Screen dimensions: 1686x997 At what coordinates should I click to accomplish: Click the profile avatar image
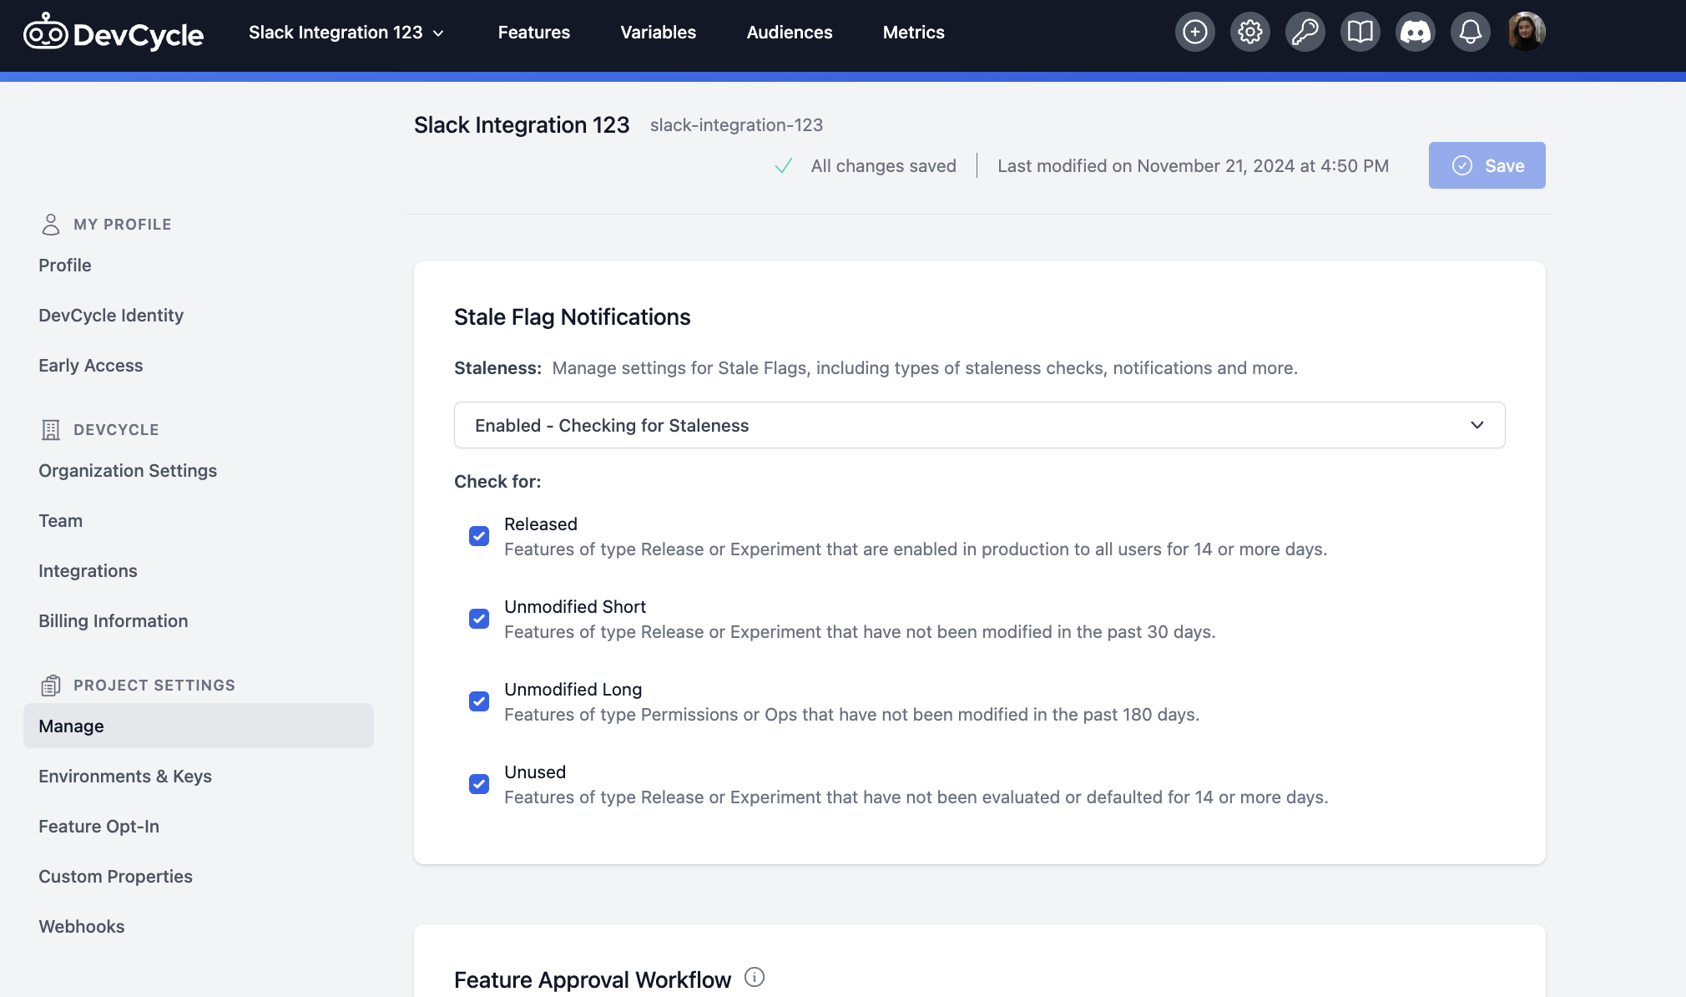coord(1527,31)
